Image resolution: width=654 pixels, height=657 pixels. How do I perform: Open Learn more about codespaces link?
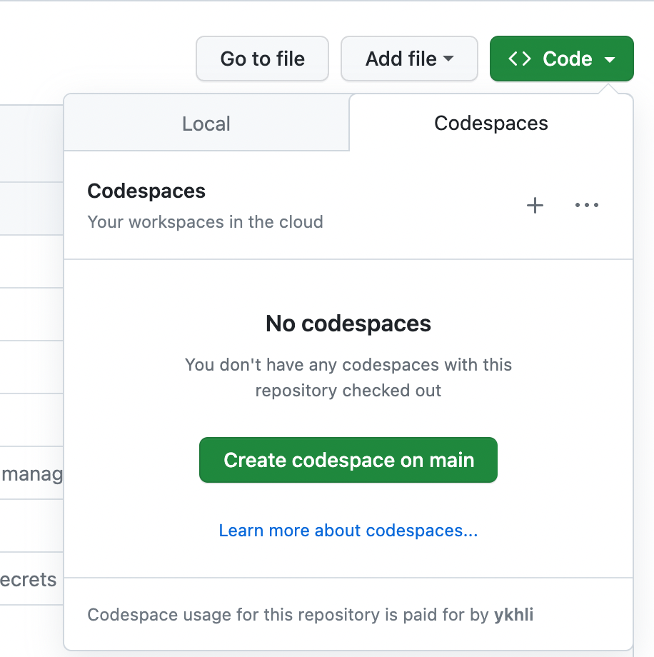[x=348, y=531]
